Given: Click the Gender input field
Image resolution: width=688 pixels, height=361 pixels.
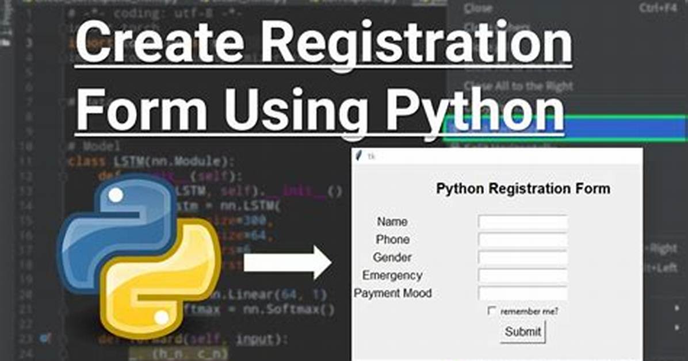Looking at the screenshot, I should click(522, 258).
